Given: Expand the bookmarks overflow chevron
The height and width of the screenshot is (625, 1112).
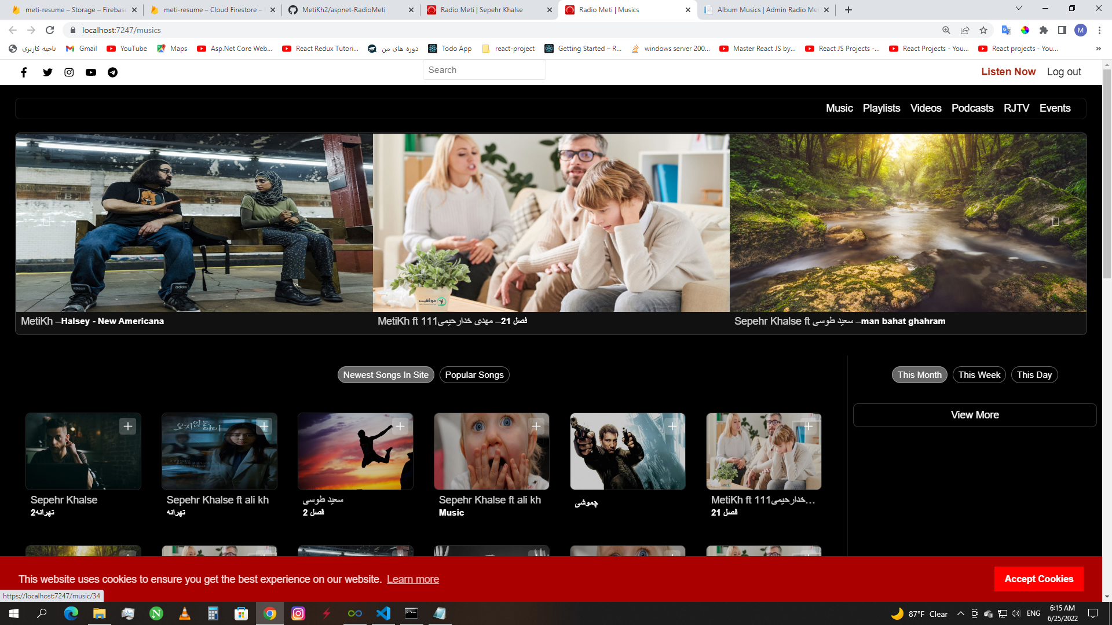Looking at the screenshot, I should 1099,49.
